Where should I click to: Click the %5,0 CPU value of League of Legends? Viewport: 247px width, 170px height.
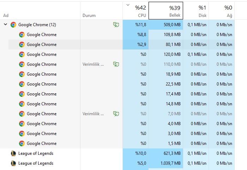141,163
